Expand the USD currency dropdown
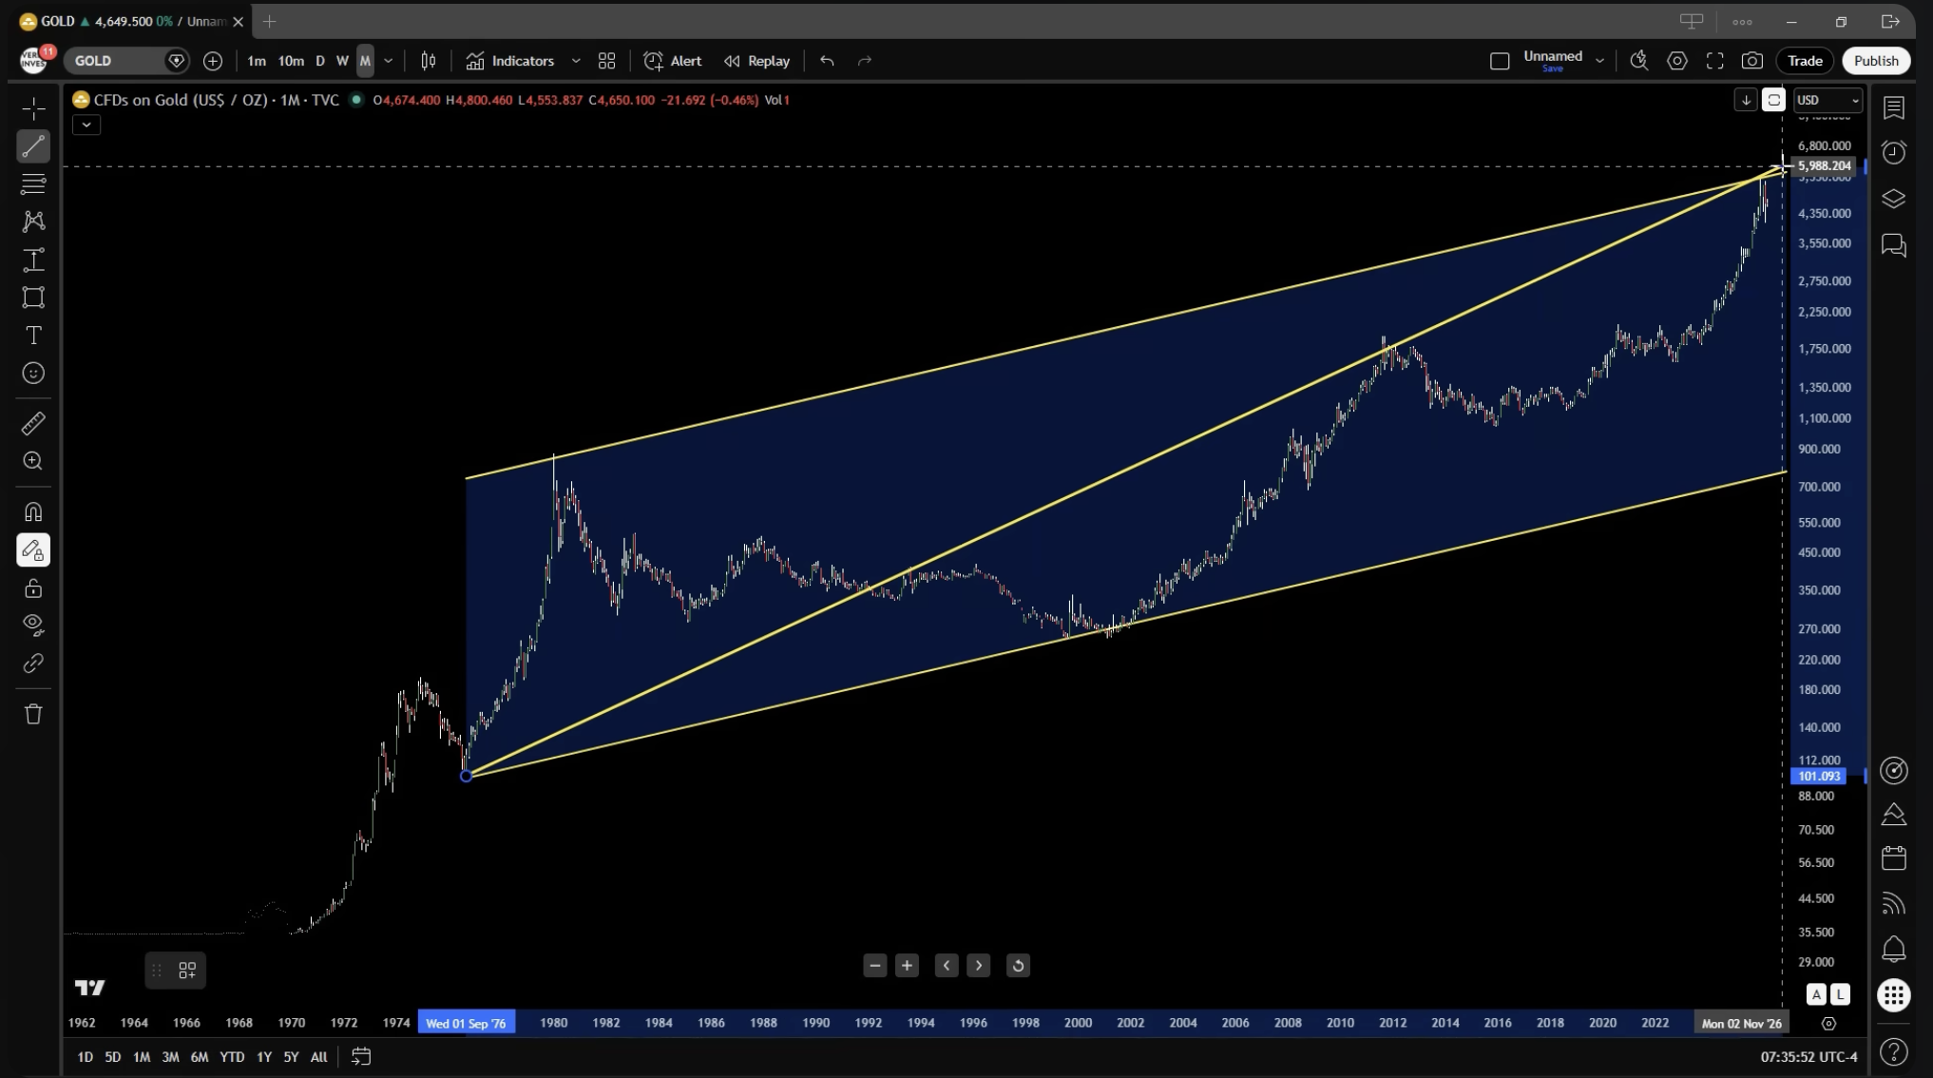This screenshot has width=1933, height=1078. point(1828,100)
